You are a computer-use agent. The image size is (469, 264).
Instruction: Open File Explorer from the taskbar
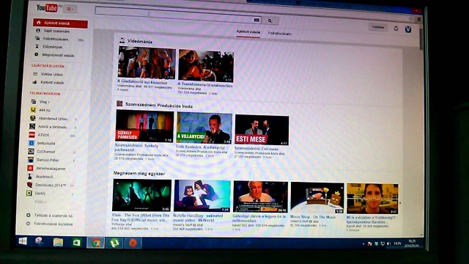click(x=58, y=242)
